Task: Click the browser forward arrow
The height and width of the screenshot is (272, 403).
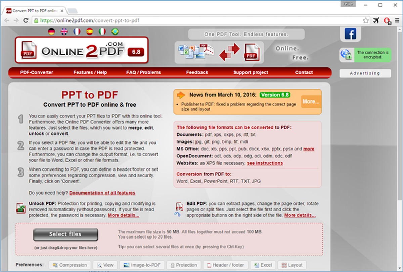Action: click(16, 20)
